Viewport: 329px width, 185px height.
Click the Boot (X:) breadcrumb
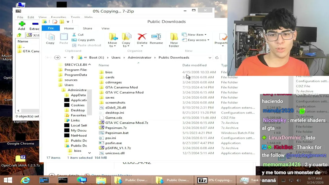(x=97, y=58)
